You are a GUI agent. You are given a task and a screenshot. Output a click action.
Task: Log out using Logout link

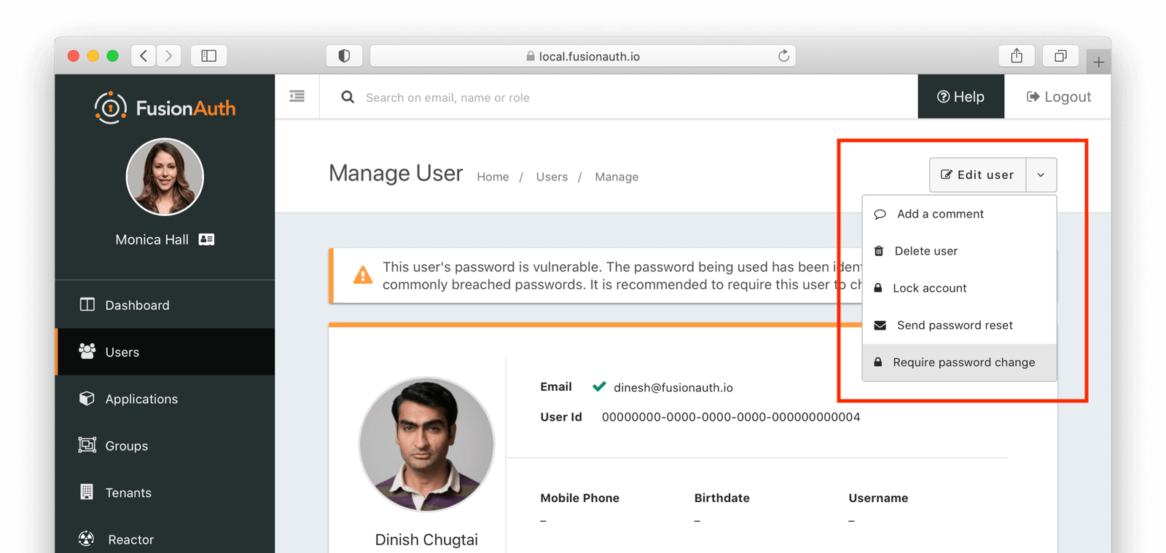(x=1059, y=97)
